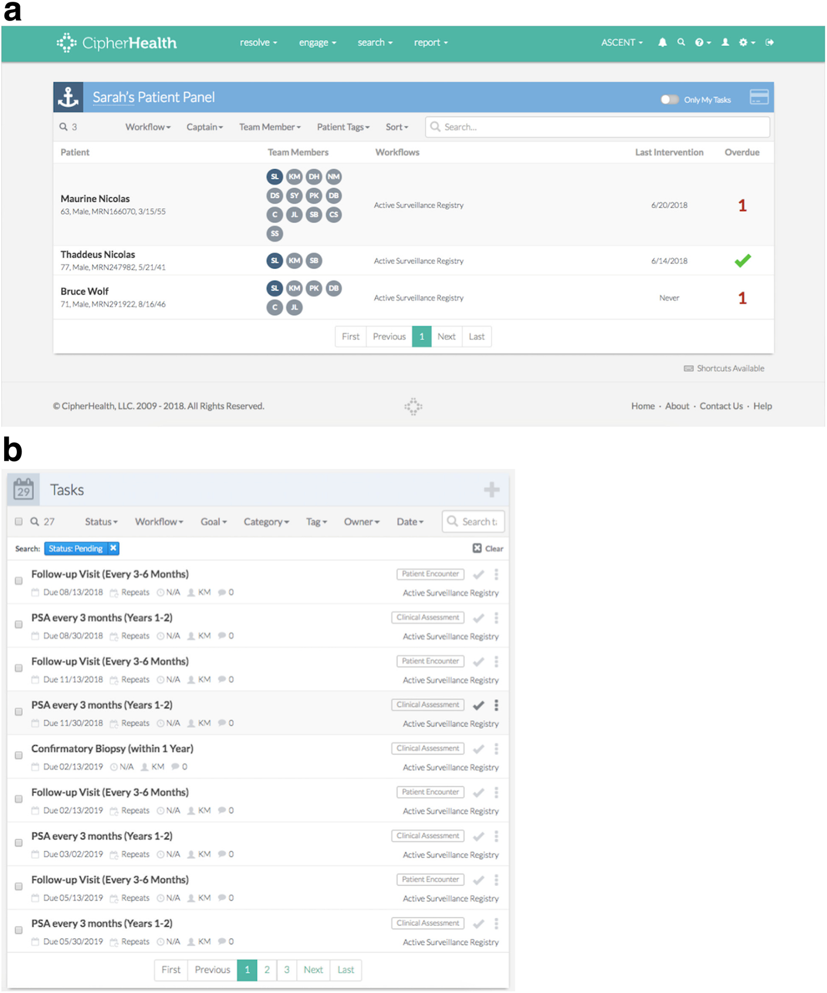Check the Follow-up Visit due 02/13/2019 checkbox
Image resolution: width=827 pixels, height=993 pixels.
click(x=19, y=799)
